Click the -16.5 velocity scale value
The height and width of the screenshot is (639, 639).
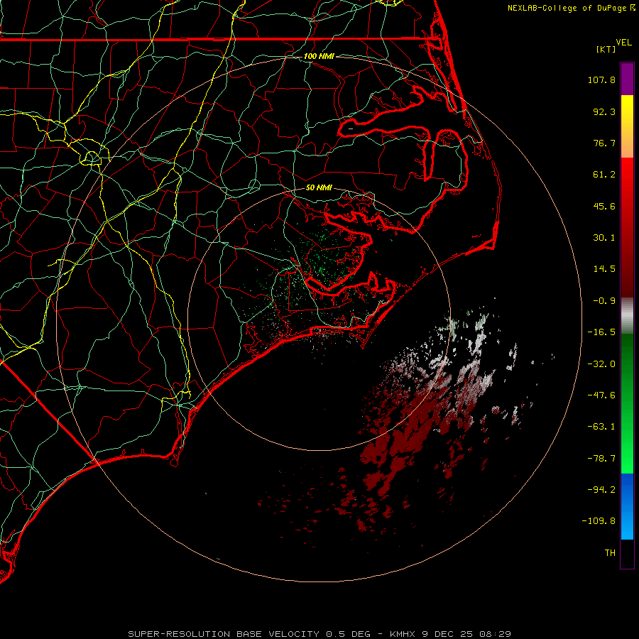[601, 332]
